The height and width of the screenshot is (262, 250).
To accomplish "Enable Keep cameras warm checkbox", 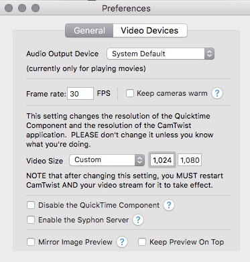I will pyautogui.click(x=130, y=93).
